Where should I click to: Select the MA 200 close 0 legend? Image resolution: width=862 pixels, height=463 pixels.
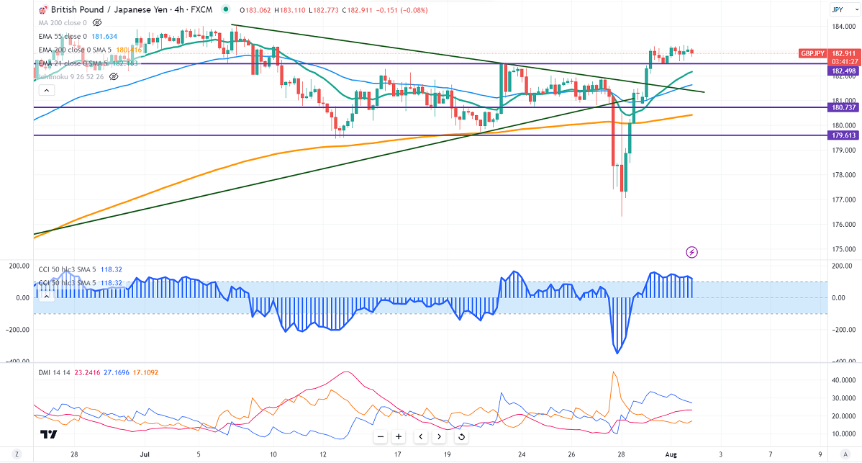pyautogui.click(x=63, y=22)
